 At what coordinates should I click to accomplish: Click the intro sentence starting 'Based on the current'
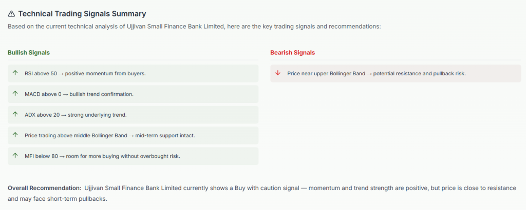click(194, 26)
